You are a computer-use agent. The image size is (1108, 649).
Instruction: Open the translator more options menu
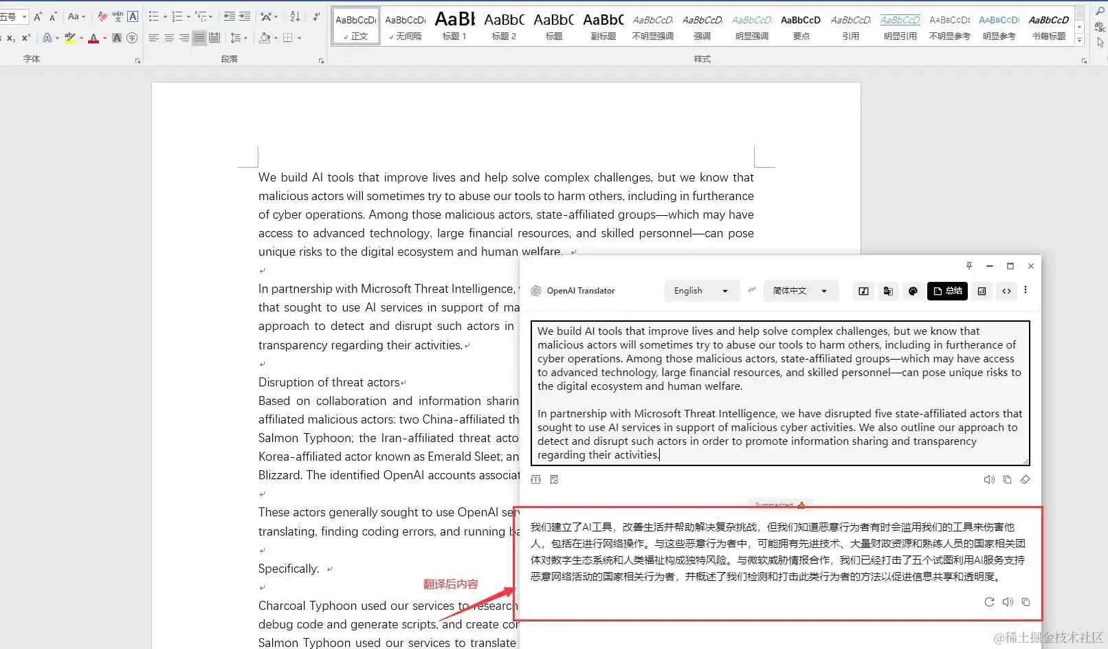[1026, 290]
